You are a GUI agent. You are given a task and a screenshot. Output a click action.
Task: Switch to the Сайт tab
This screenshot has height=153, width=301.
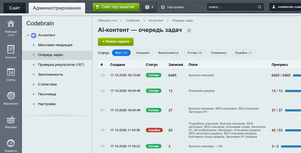pos(15,8)
